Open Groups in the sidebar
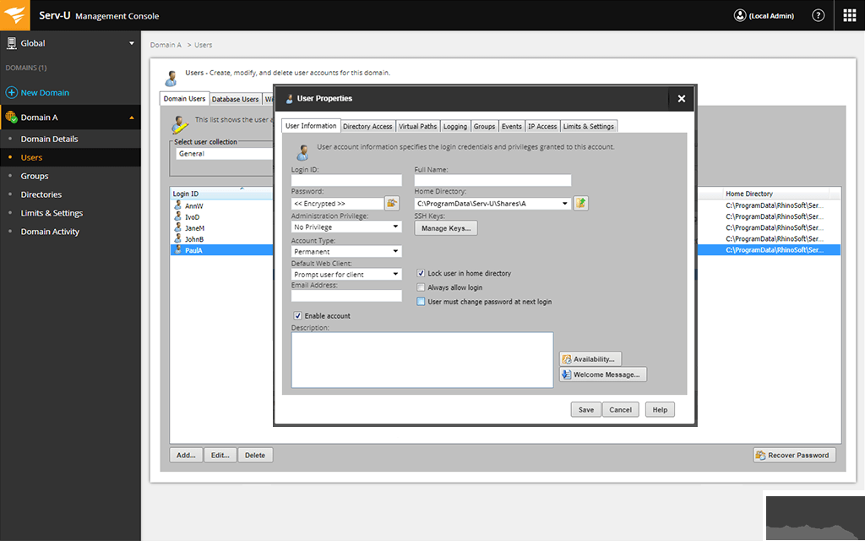865x541 pixels. 35,176
